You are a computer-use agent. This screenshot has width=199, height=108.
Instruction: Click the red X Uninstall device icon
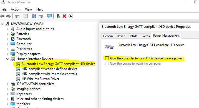64,16
